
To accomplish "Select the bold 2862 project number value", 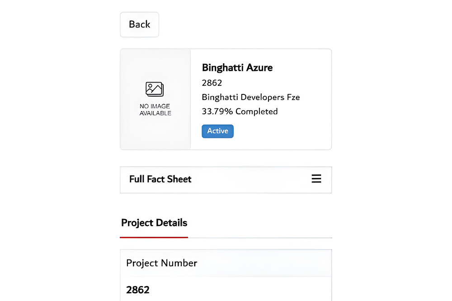I will [138, 290].
